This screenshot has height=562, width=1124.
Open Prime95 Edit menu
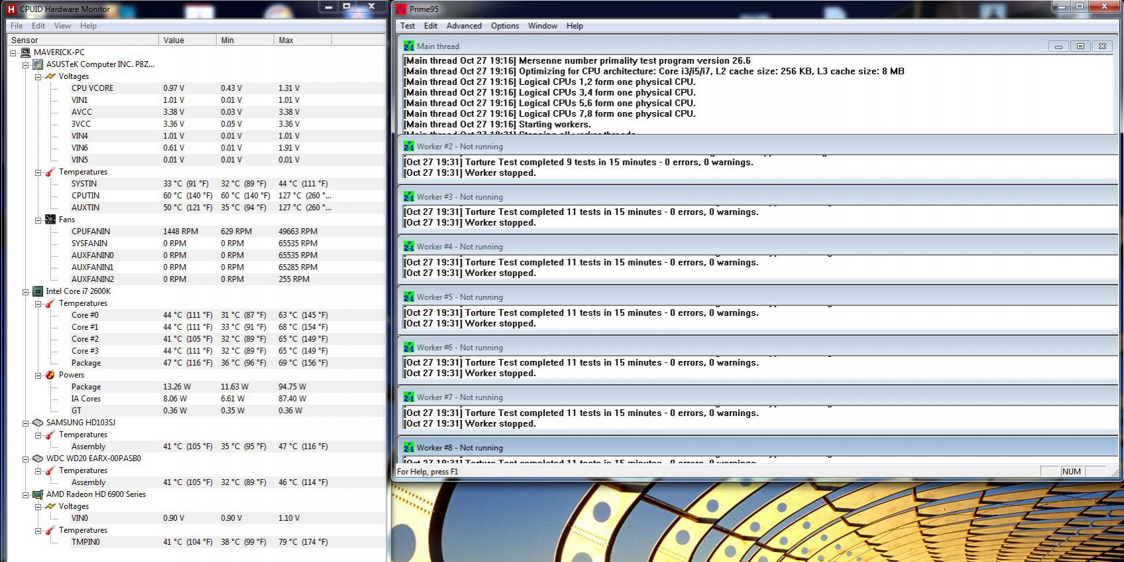[x=431, y=26]
